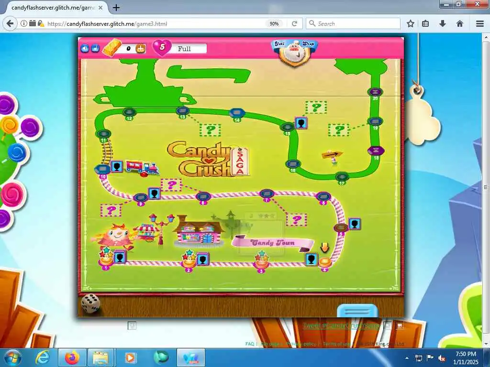This screenshot has width=490, height=367.
Task: Reset the 90% zoom indicator
Action: tap(274, 24)
